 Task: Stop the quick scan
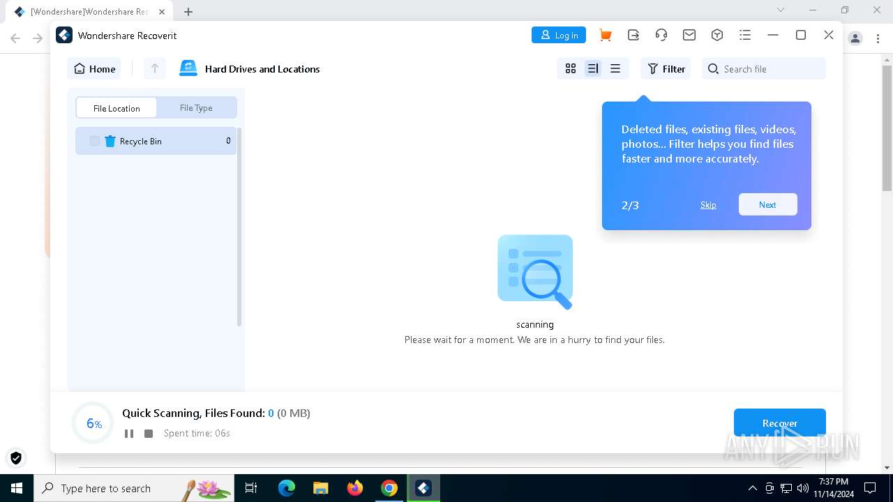pos(149,434)
